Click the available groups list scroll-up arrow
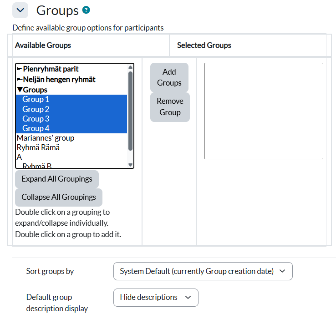The image size is (336, 314). click(131, 67)
